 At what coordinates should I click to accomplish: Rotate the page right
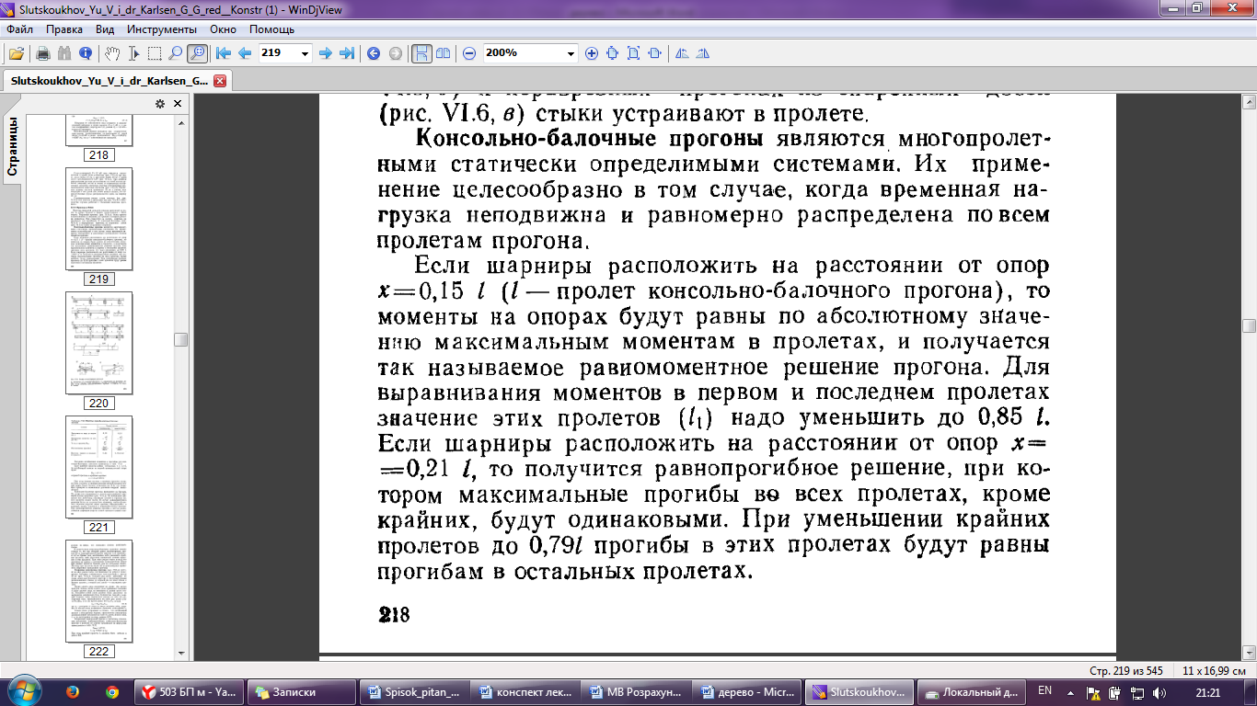(x=703, y=53)
